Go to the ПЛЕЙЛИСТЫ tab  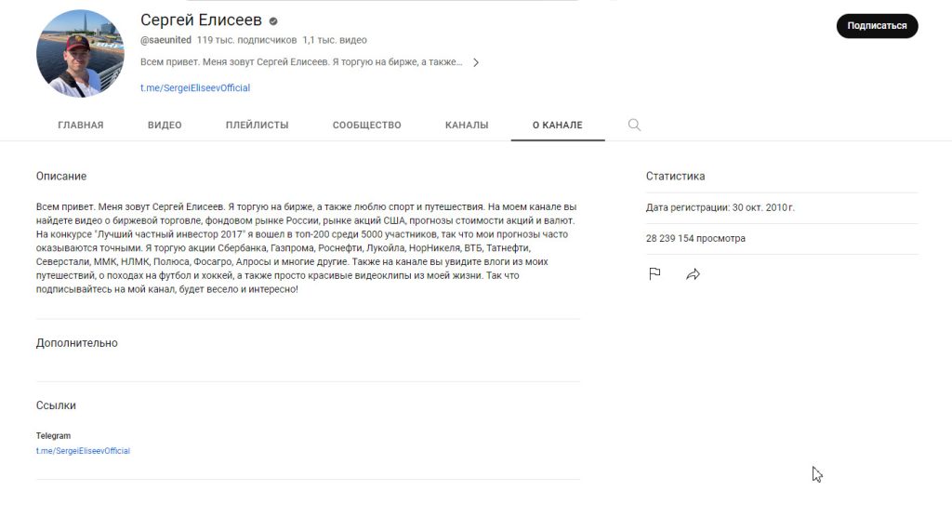click(257, 125)
